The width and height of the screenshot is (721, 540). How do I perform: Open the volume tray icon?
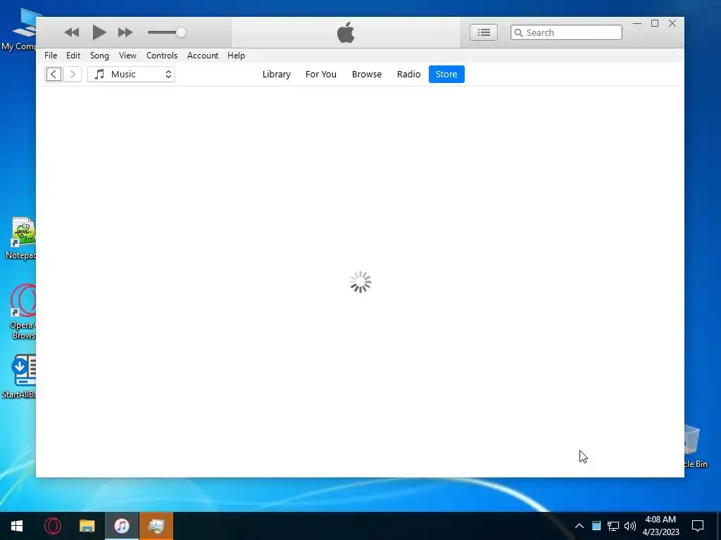pyautogui.click(x=630, y=526)
